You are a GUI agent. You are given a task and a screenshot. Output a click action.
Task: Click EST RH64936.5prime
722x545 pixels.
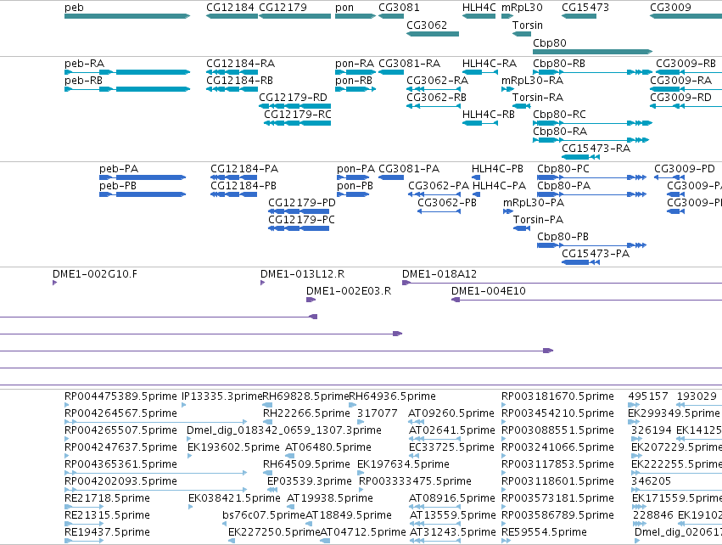tap(392, 396)
